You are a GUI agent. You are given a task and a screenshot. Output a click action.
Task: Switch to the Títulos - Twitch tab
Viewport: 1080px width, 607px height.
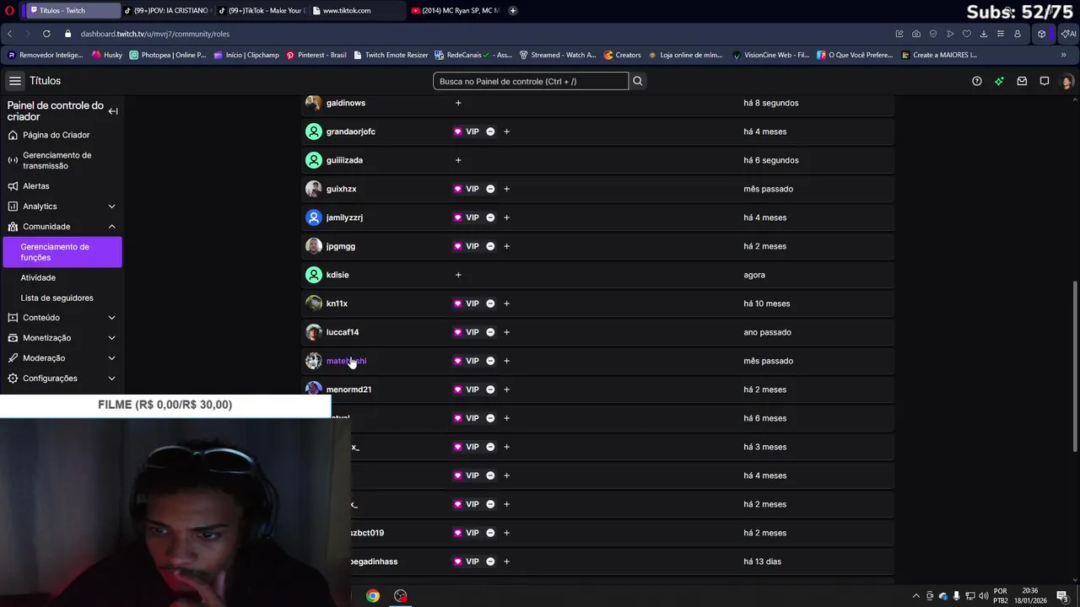(x=72, y=10)
